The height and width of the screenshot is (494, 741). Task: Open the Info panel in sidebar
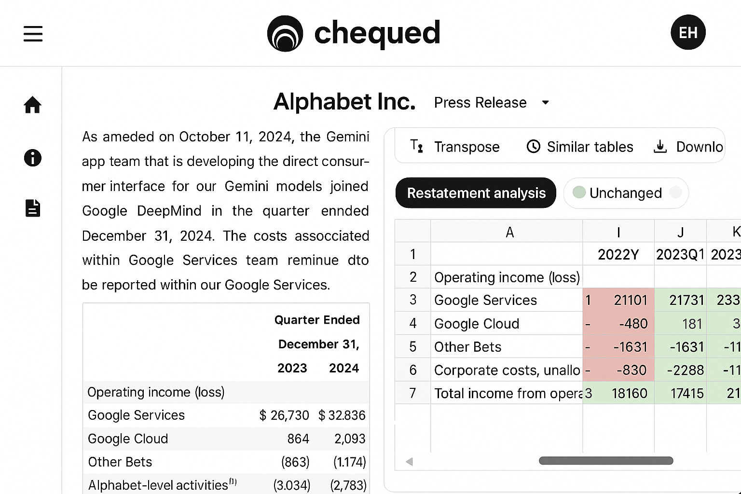click(x=32, y=158)
